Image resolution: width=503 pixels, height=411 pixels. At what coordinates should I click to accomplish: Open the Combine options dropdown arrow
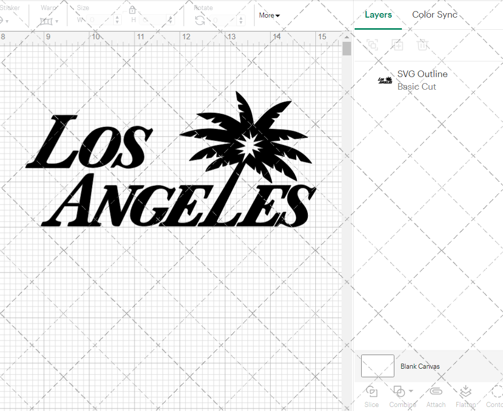(x=411, y=392)
